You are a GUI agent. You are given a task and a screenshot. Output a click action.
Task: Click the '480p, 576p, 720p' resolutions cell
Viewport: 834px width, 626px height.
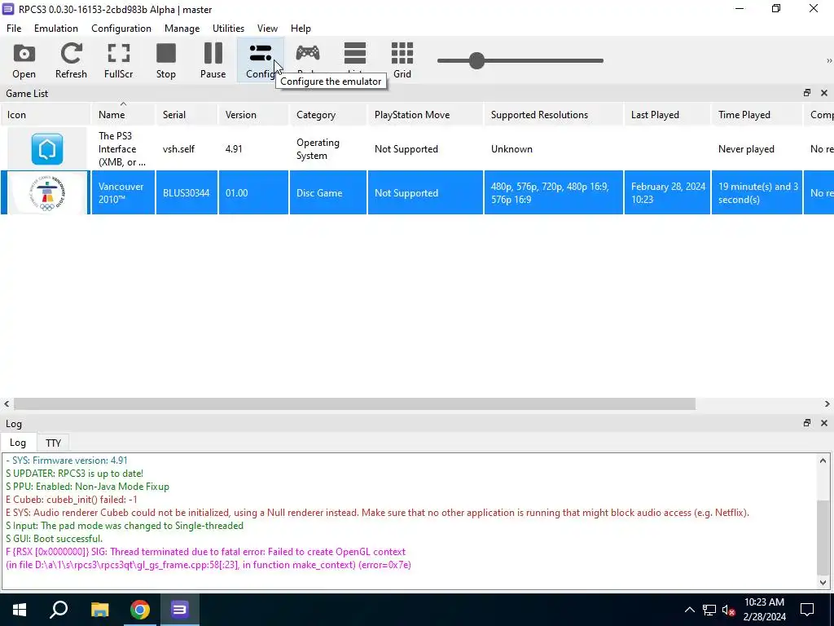click(553, 192)
